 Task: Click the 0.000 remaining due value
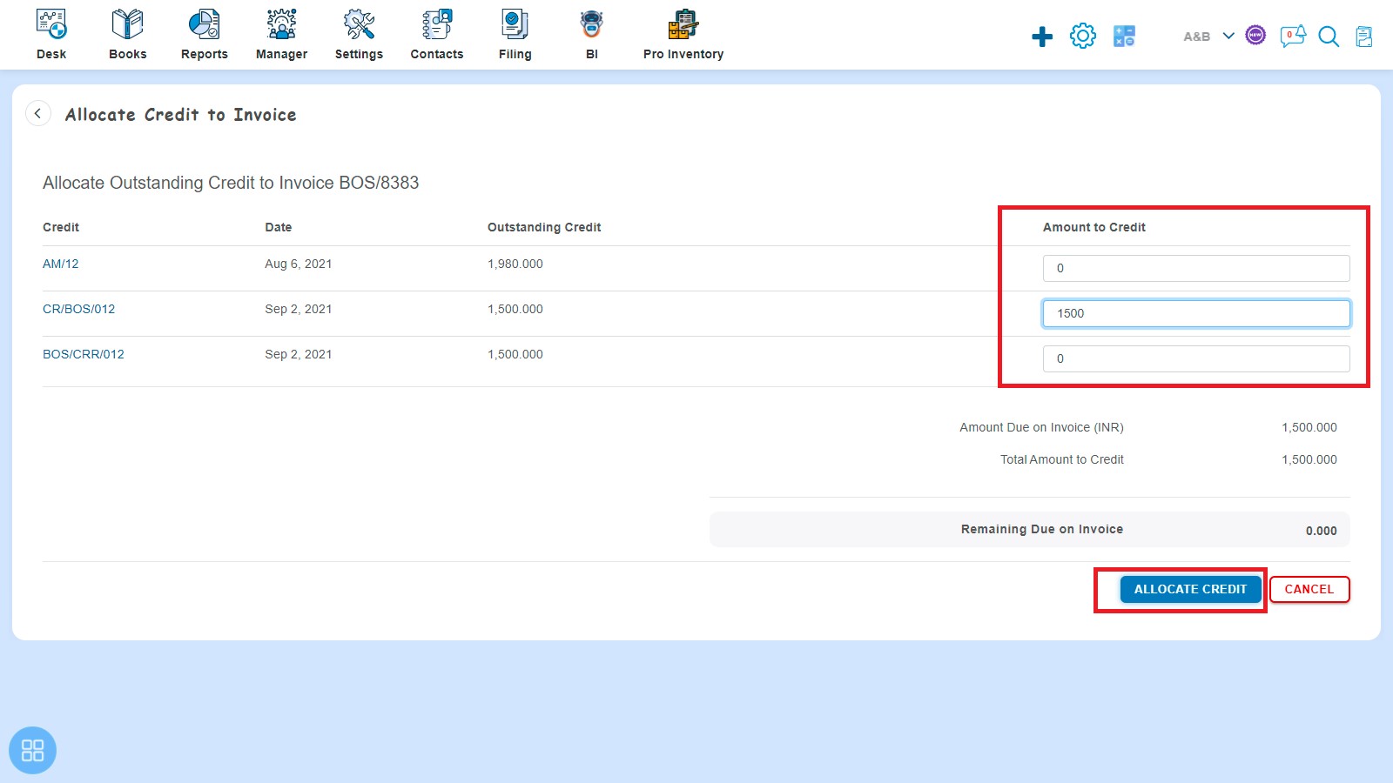[1322, 531]
